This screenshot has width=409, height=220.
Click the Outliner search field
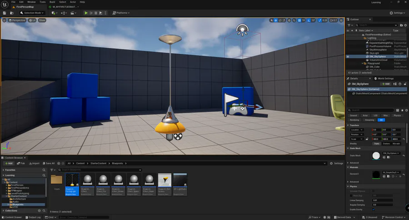[x=376, y=25]
